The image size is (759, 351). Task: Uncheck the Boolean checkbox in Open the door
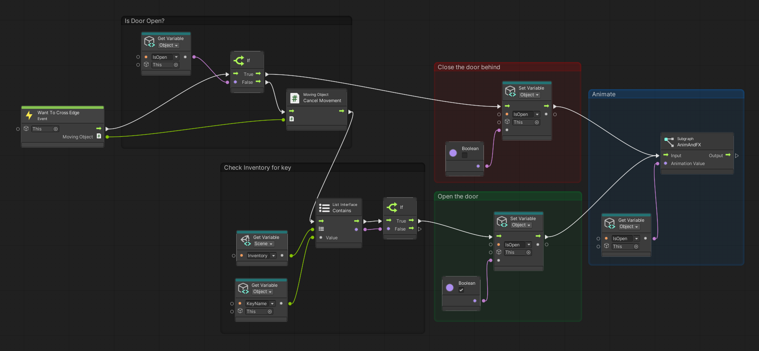(x=461, y=290)
